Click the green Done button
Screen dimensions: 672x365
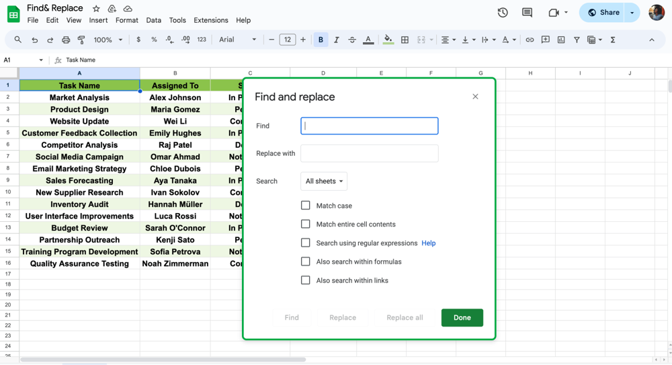[462, 317]
